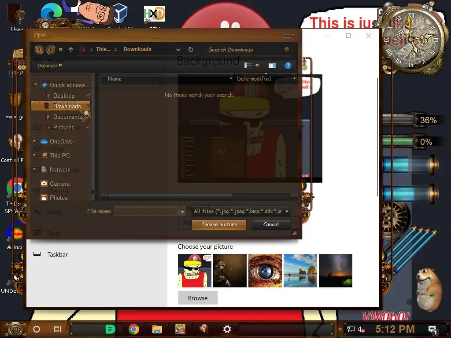Go back using the Open dialog's back arrow
This screenshot has height=338, width=451.
coord(39,50)
